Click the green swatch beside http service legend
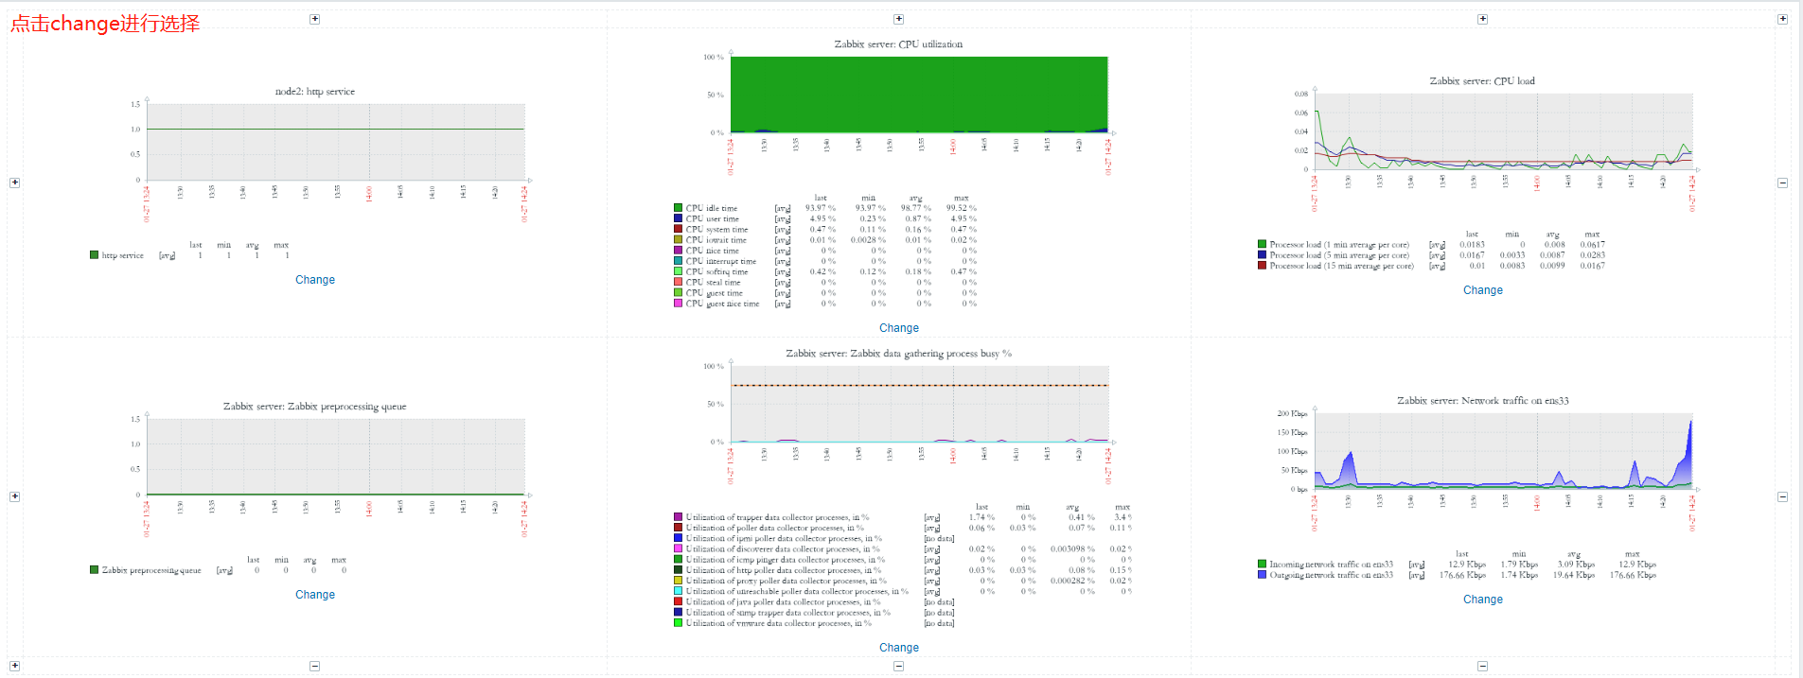This screenshot has width=1803, height=678. coord(94,255)
